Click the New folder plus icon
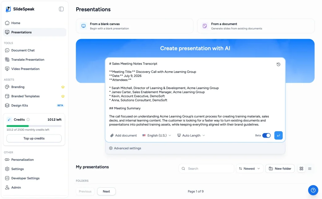The image size is (322, 199). 271,168
